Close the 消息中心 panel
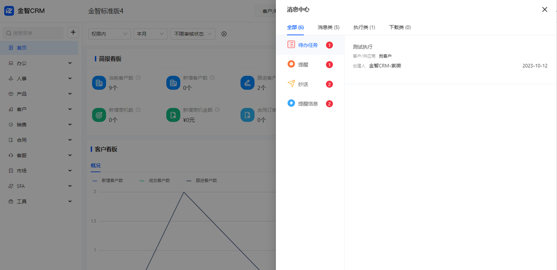The image size is (557, 270). point(544,10)
